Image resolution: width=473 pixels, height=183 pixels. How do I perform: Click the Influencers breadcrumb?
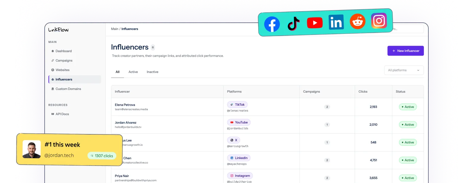(x=130, y=29)
